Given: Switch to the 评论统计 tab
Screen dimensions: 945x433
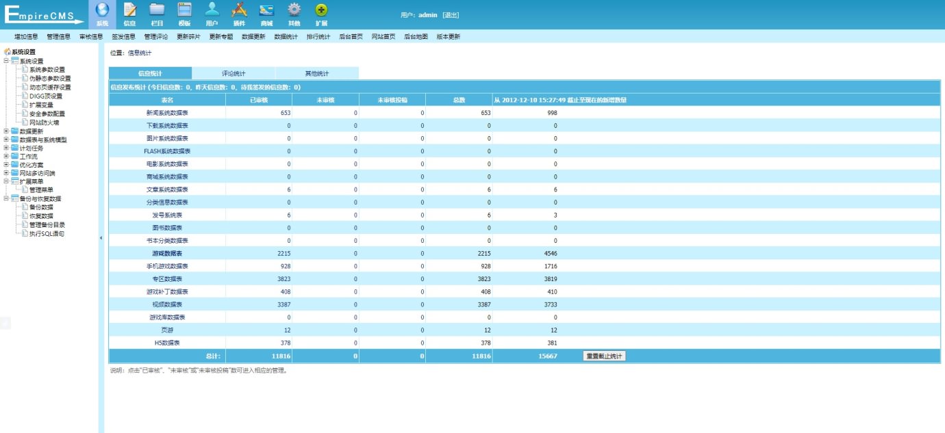Looking at the screenshot, I should click(x=234, y=73).
